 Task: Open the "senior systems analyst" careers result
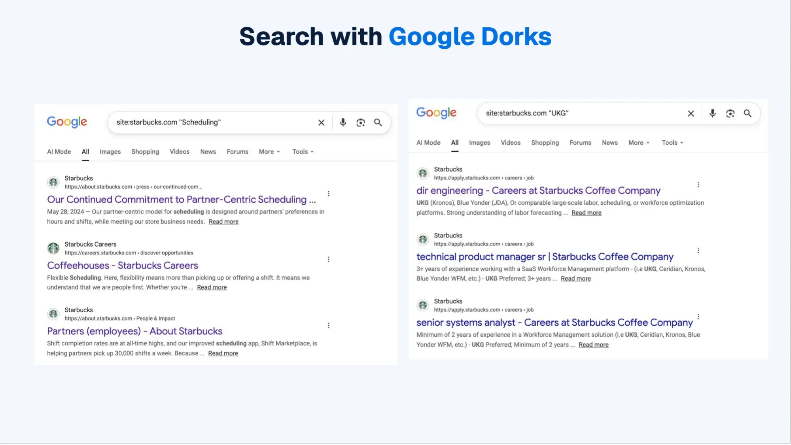tap(554, 322)
